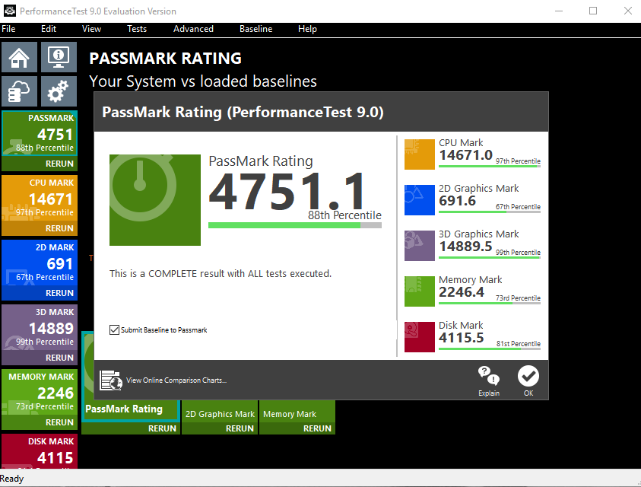The width and height of the screenshot is (641, 487).
Task: Click RERUN under PassMark Rating bottom tile
Action: [x=162, y=428]
